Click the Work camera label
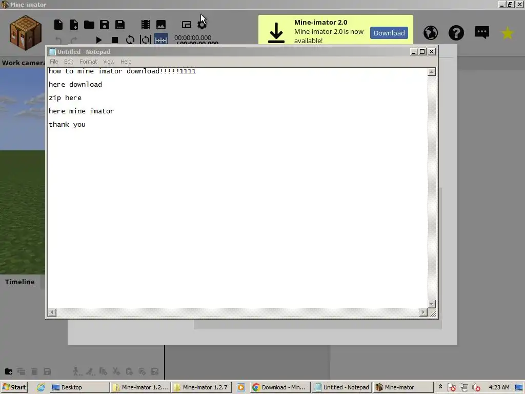The height and width of the screenshot is (394, 525). pyautogui.click(x=24, y=63)
